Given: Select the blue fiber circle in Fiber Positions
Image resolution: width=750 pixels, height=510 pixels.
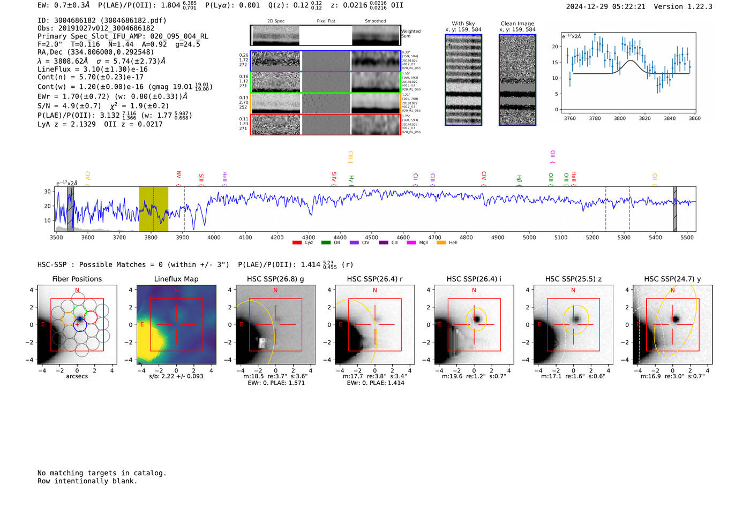Looking at the screenshot, I should tap(79, 324).
